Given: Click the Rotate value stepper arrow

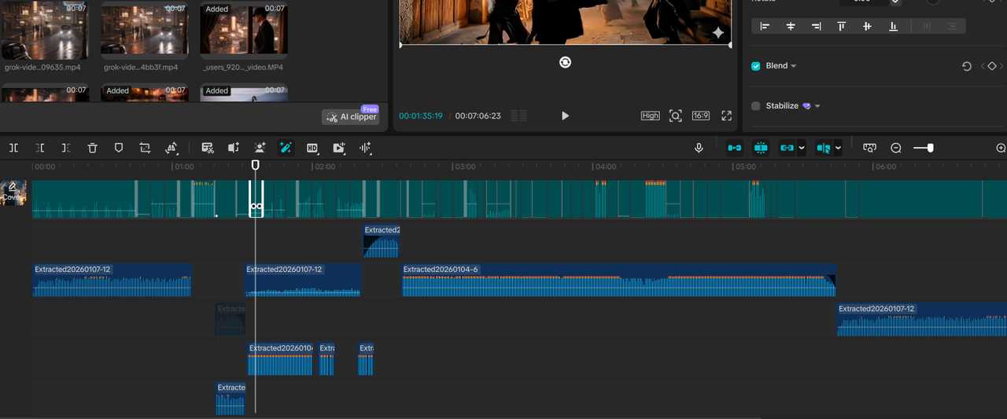Looking at the screenshot, I should point(895,2).
